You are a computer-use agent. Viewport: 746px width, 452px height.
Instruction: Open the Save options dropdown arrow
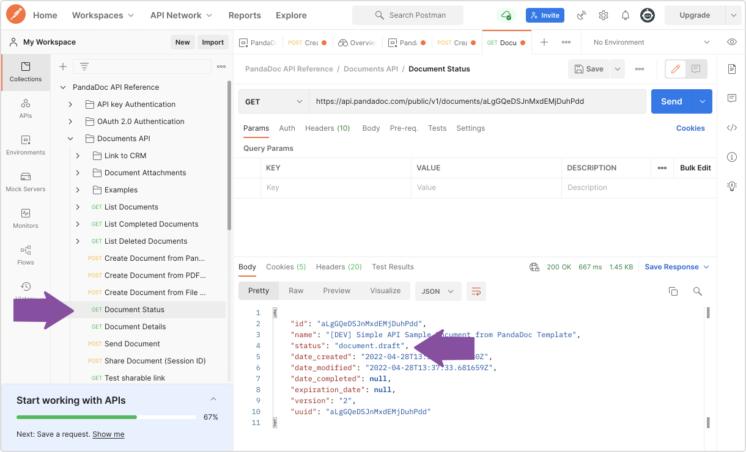[x=617, y=69]
